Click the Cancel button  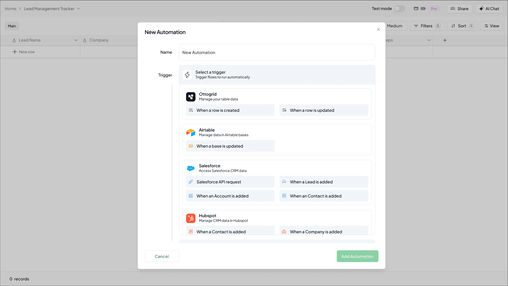pyautogui.click(x=162, y=256)
